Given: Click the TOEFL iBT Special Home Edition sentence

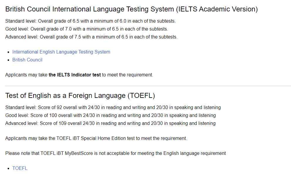Looking at the screenshot, I should (96, 138).
